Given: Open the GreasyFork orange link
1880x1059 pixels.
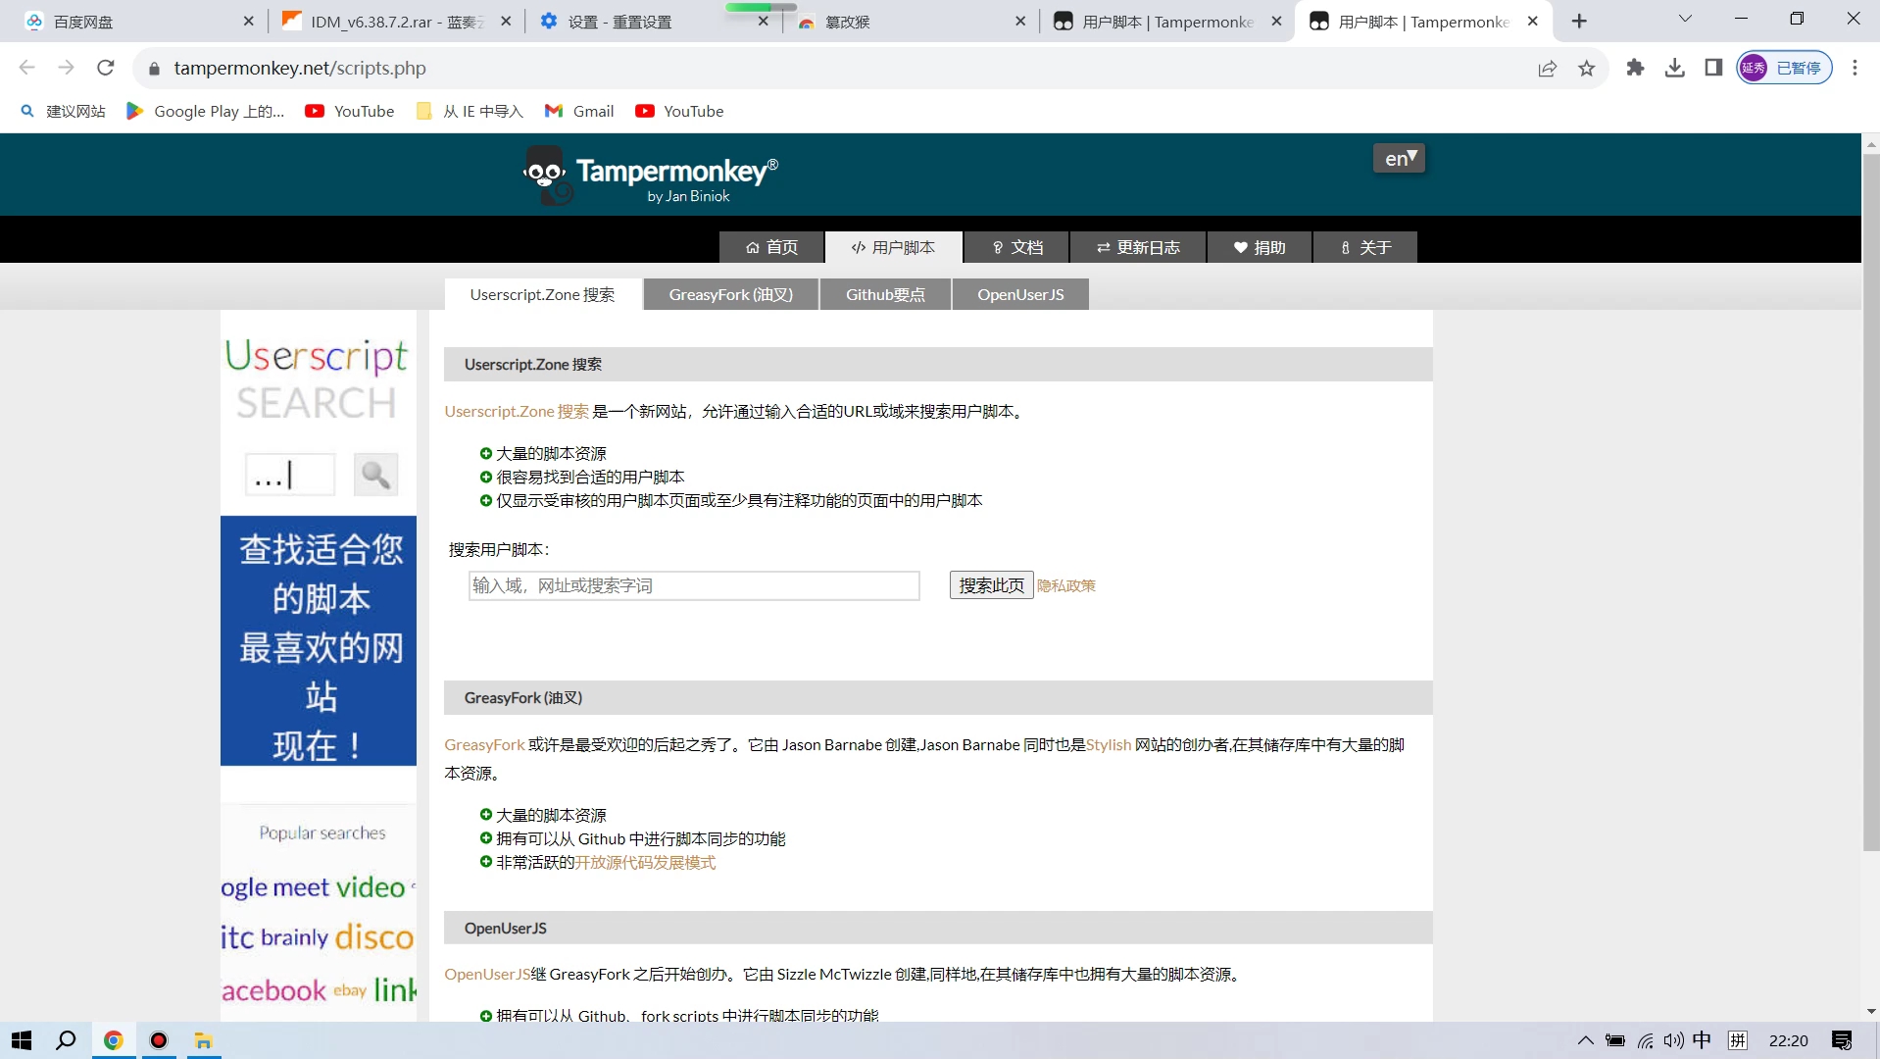Looking at the screenshot, I should tap(484, 744).
